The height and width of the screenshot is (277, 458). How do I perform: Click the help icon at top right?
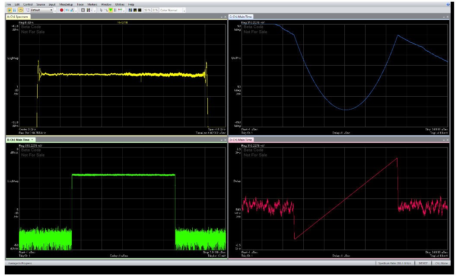pos(448,4)
